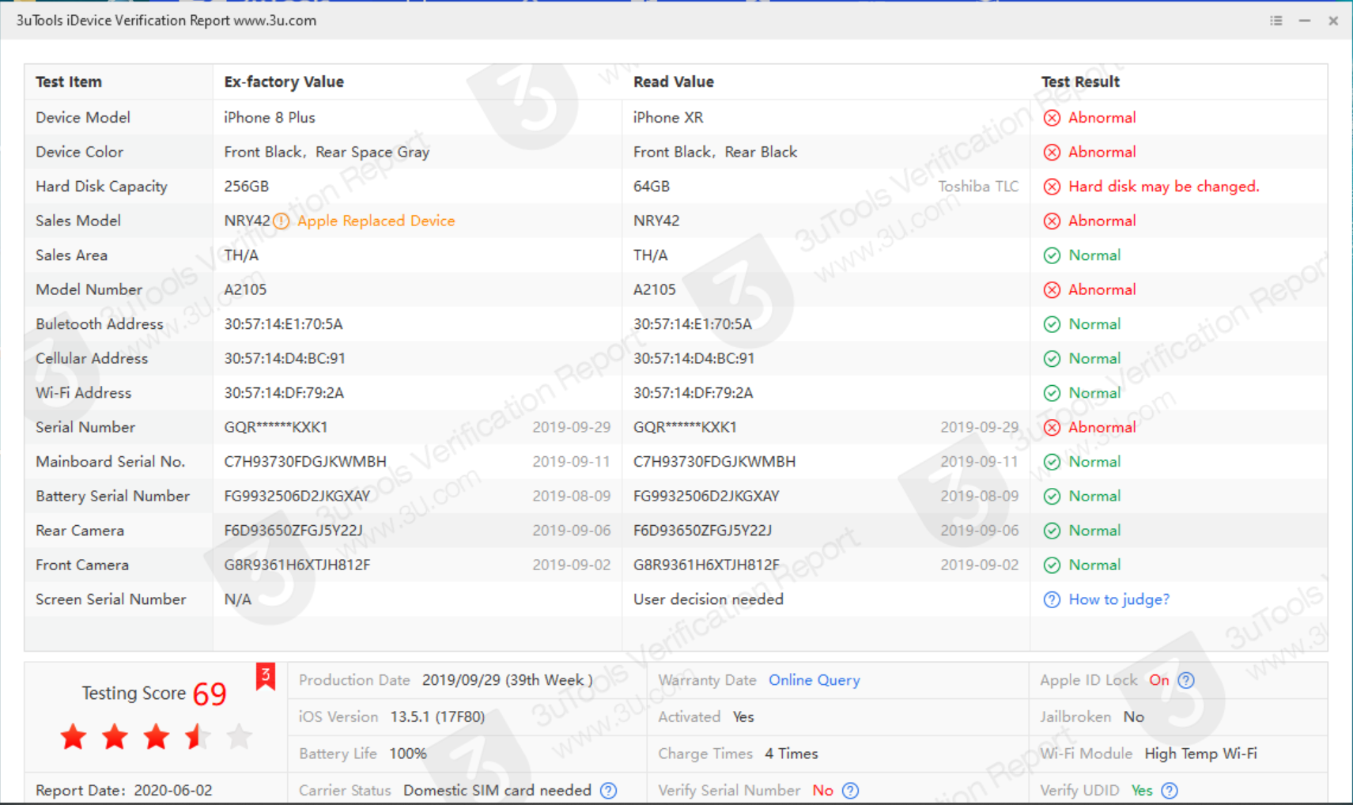Click the half-filled fourth rating star
1353x805 pixels.
pos(198,737)
